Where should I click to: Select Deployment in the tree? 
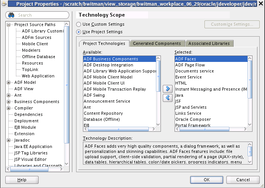point(26,121)
